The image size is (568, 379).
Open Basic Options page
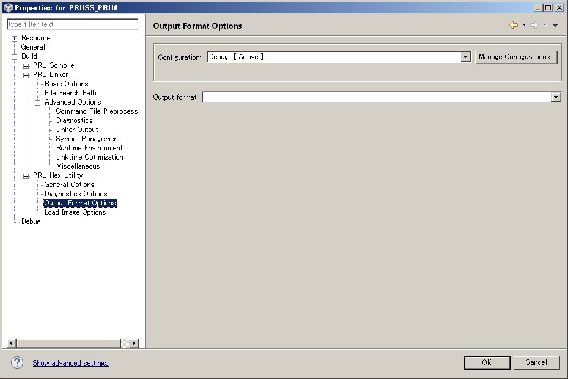[66, 84]
